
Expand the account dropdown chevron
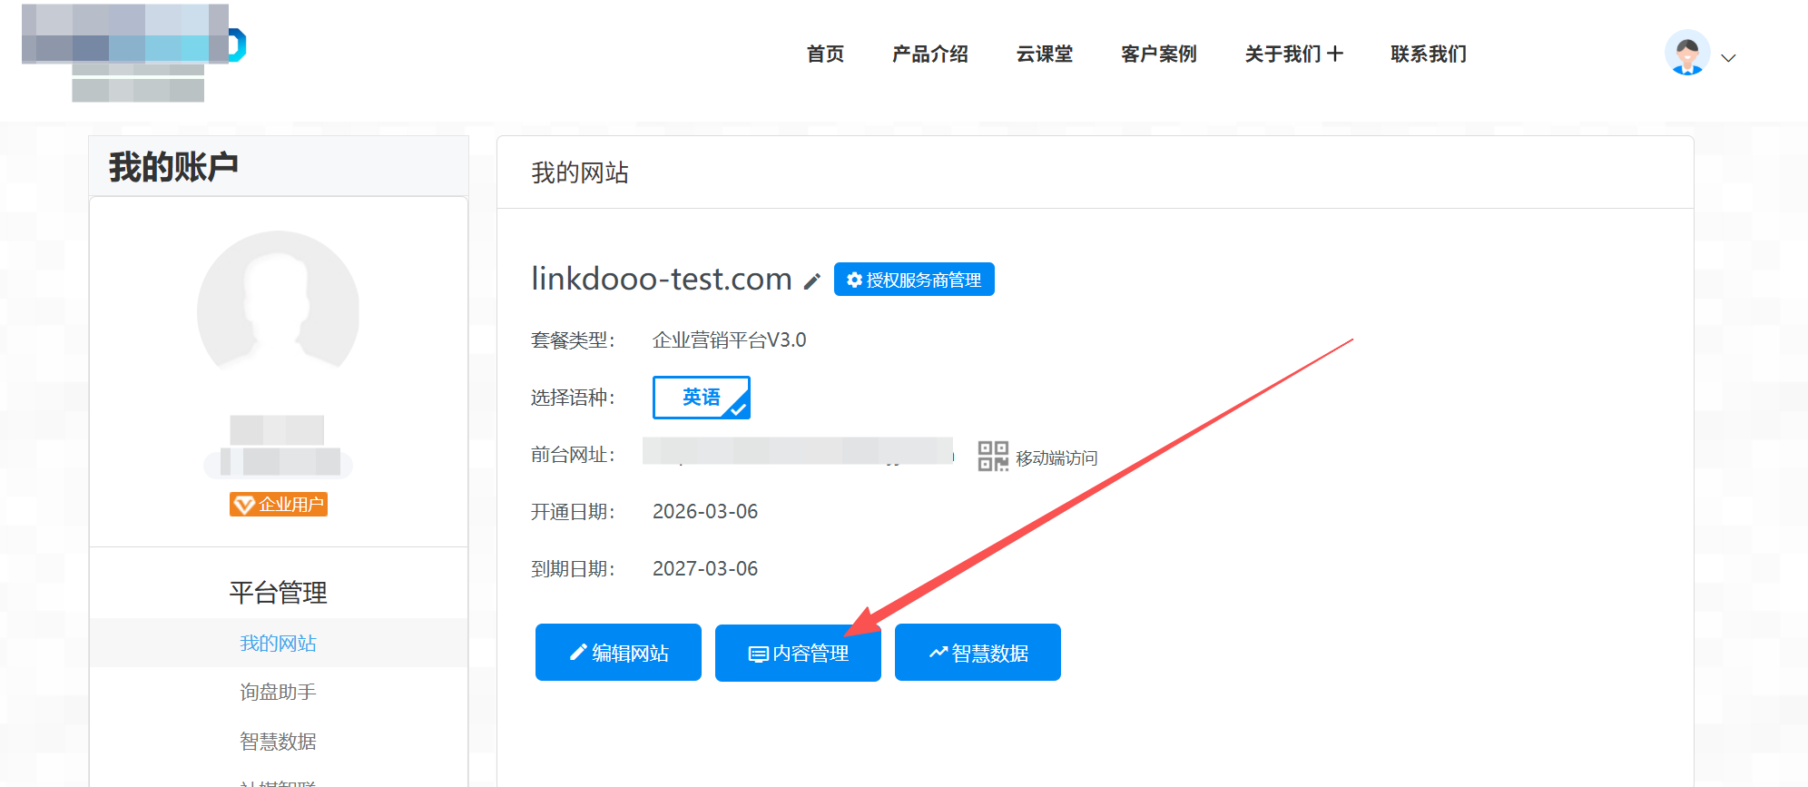[x=1729, y=58]
